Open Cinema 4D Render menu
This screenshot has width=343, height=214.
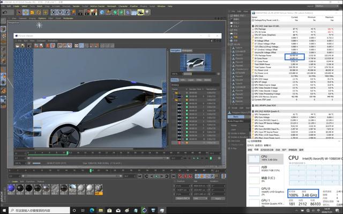[x=76, y=6]
